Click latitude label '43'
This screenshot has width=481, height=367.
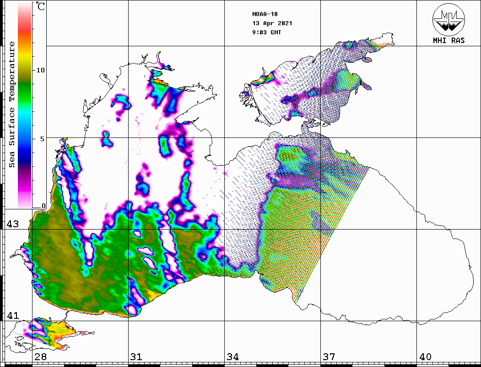point(13,224)
